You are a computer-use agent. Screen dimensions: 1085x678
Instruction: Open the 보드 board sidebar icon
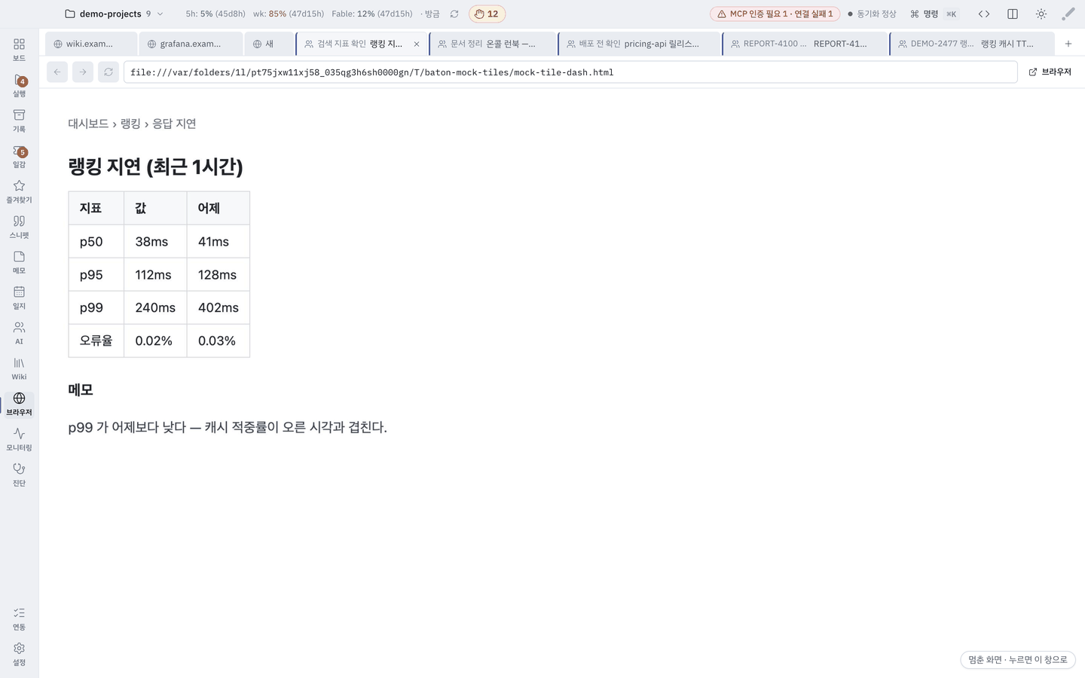pos(19,49)
